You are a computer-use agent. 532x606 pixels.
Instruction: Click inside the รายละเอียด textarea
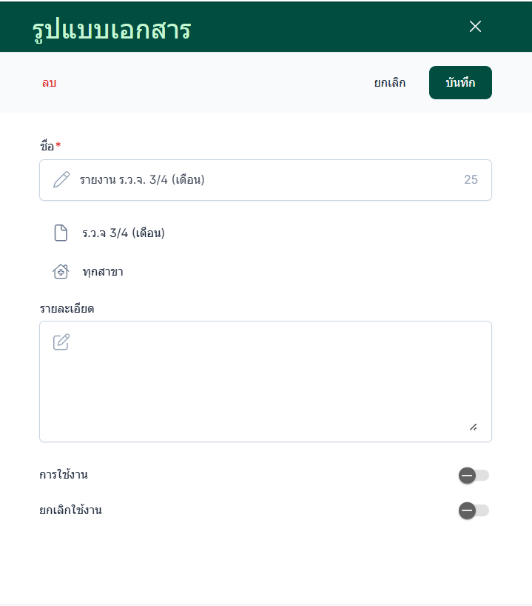coord(266,385)
